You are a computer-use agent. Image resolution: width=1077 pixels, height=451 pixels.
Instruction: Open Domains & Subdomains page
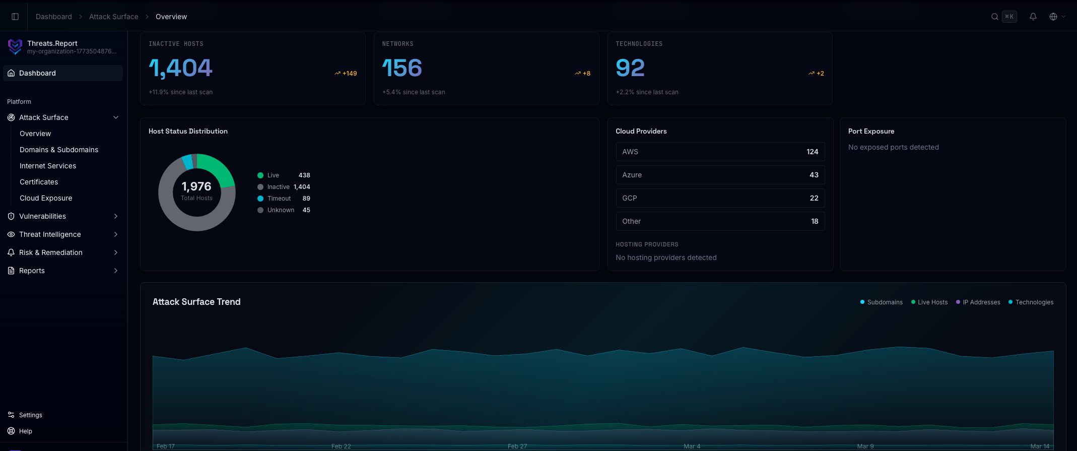(59, 150)
